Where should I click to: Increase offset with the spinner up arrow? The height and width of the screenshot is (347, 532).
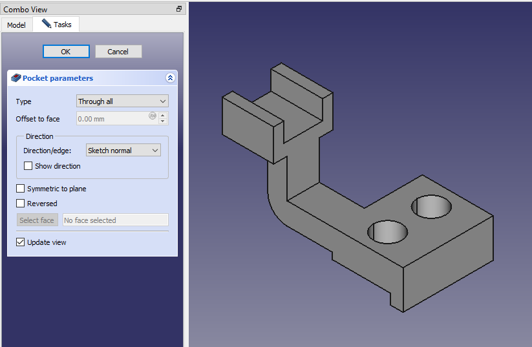pos(163,116)
